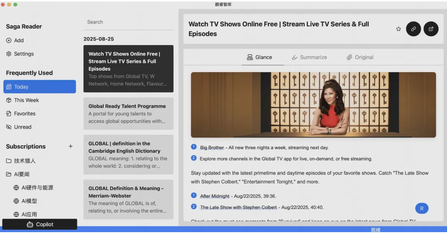
Task: Open the Global Ready Talent Programme article
Action: point(128,114)
